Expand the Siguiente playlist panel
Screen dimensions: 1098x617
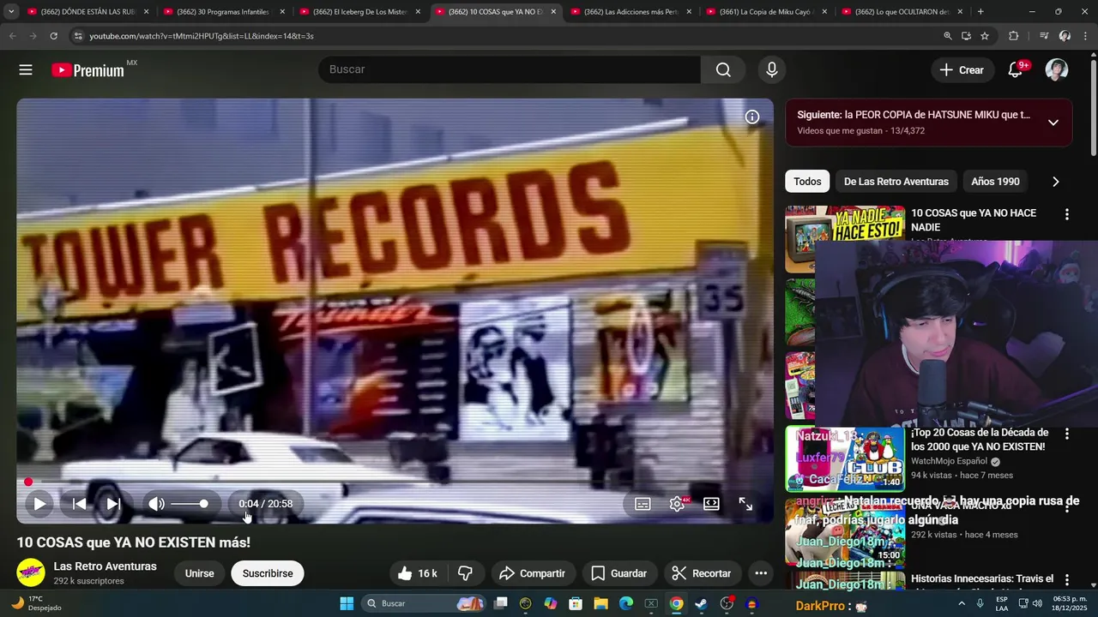[x=1053, y=123]
